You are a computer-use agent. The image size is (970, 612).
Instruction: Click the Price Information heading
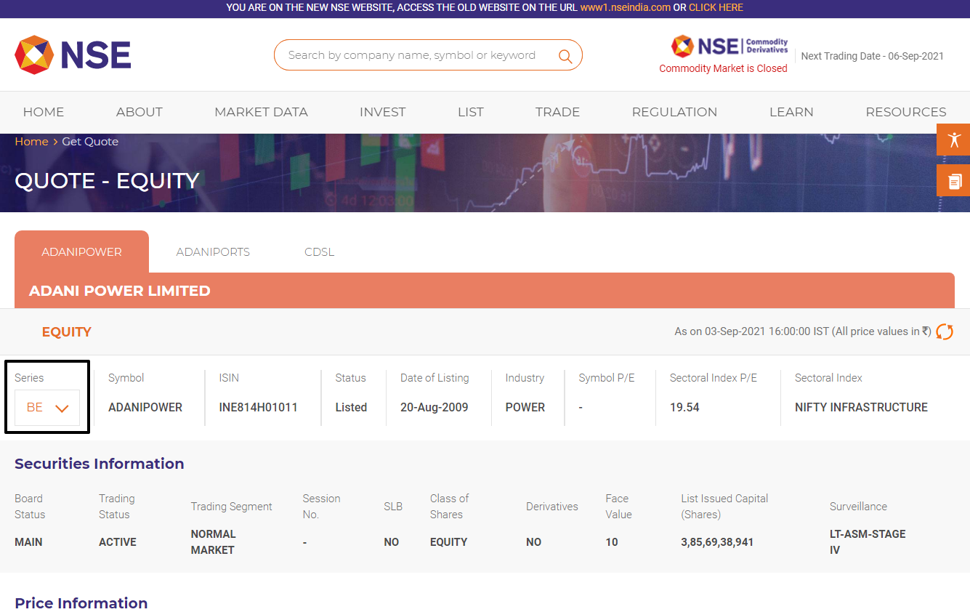tap(81, 603)
